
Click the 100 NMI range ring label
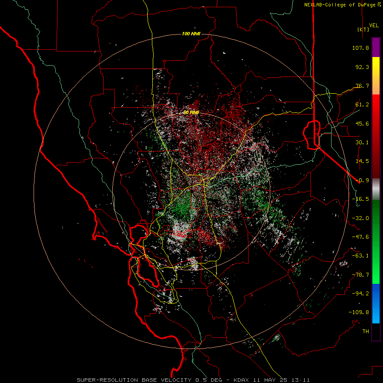coord(191,34)
